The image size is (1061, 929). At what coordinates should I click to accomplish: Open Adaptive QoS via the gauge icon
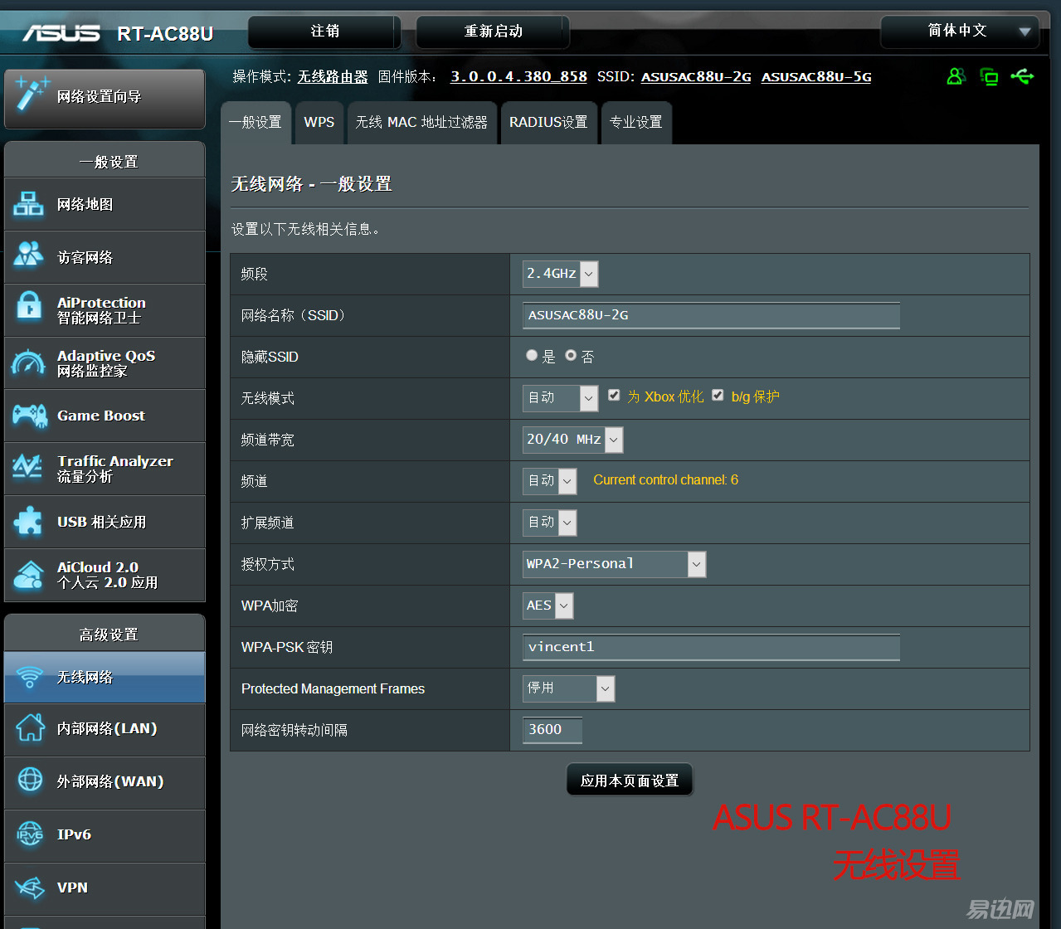pyautogui.click(x=29, y=362)
